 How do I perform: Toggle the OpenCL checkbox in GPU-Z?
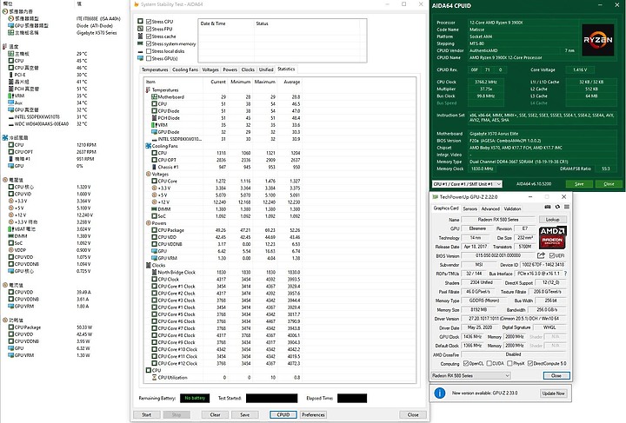(x=465, y=364)
